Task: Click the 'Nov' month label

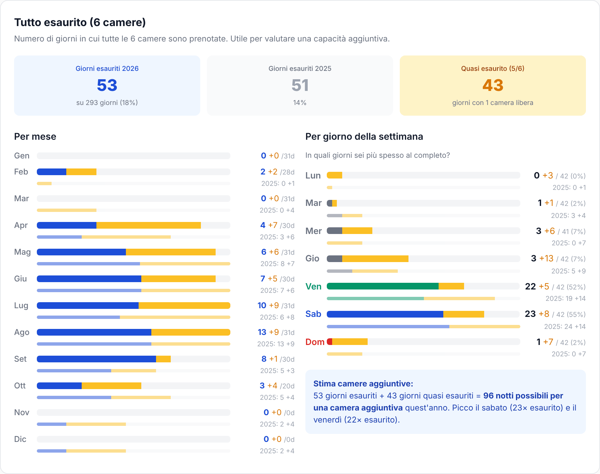Action: [x=22, y=412]
